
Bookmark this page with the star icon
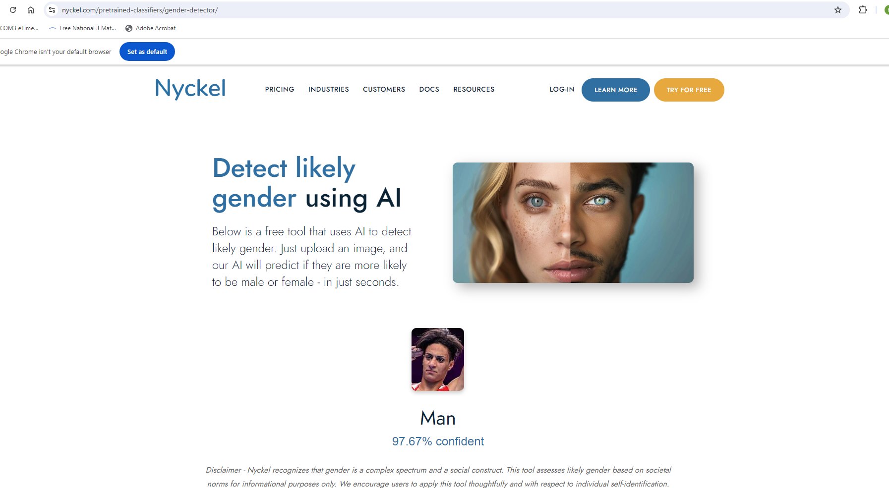(x=837, y=10)
